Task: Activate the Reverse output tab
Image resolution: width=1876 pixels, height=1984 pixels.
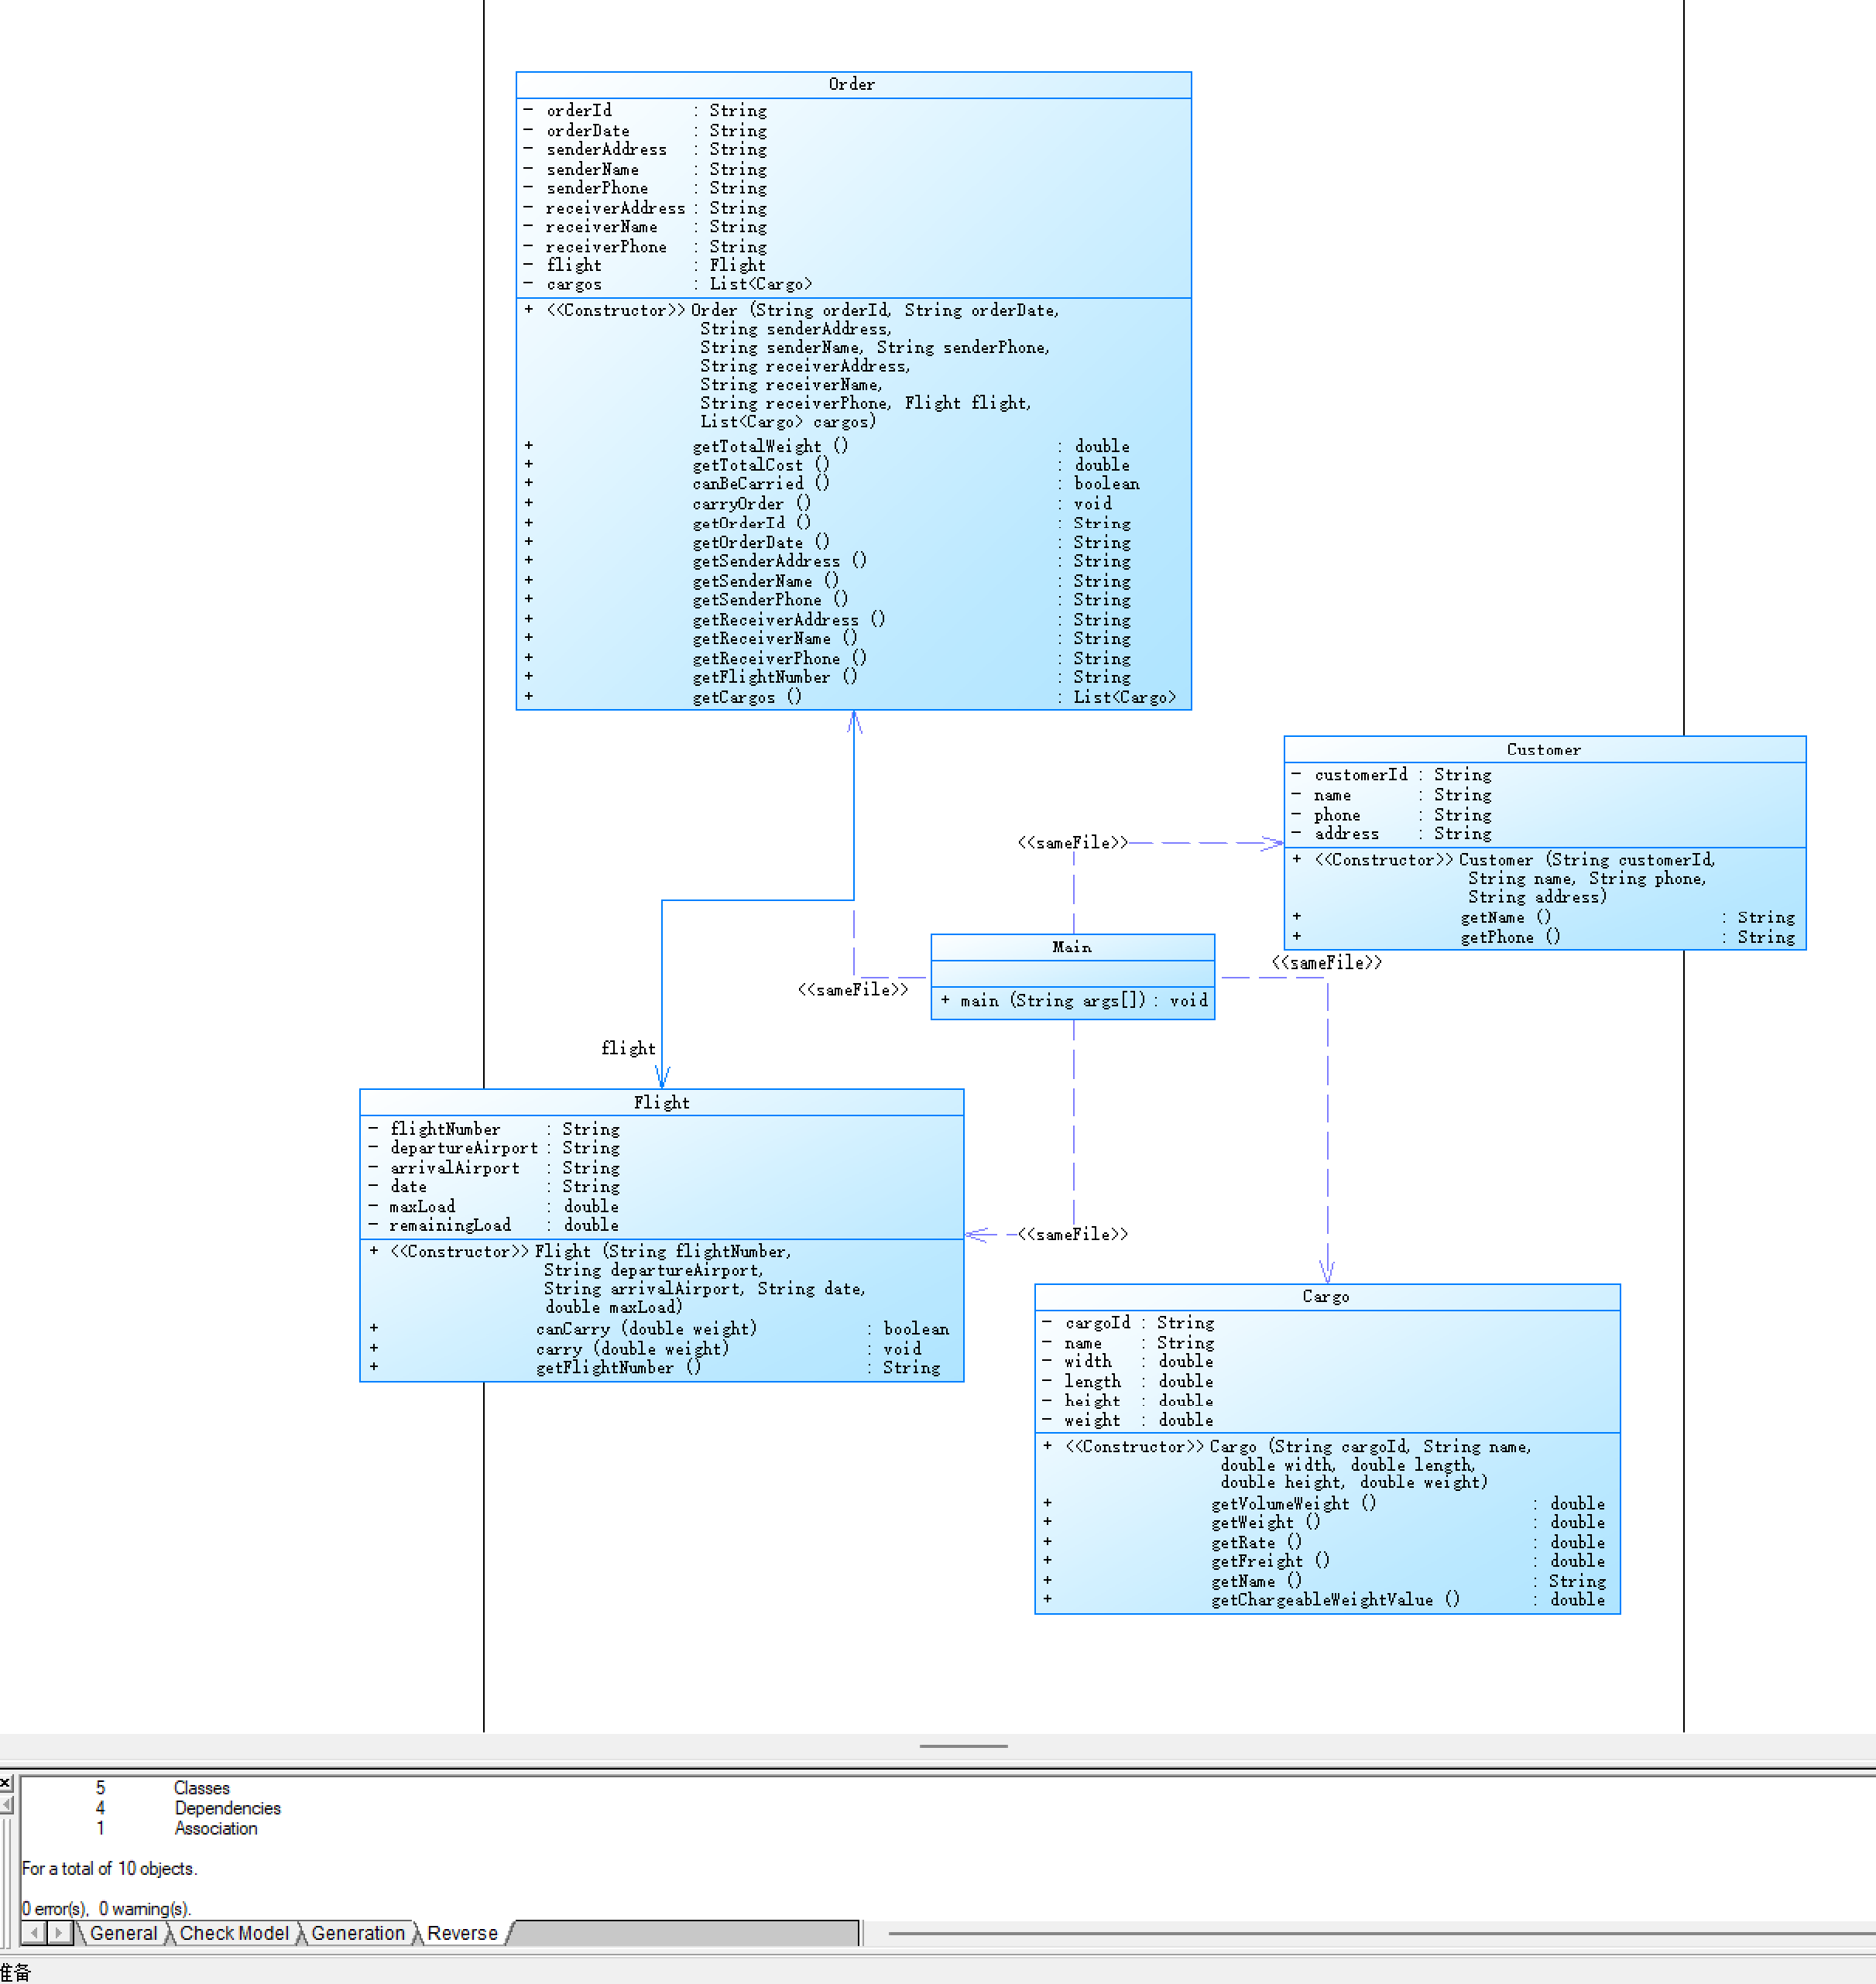Action: point(462,1933)
